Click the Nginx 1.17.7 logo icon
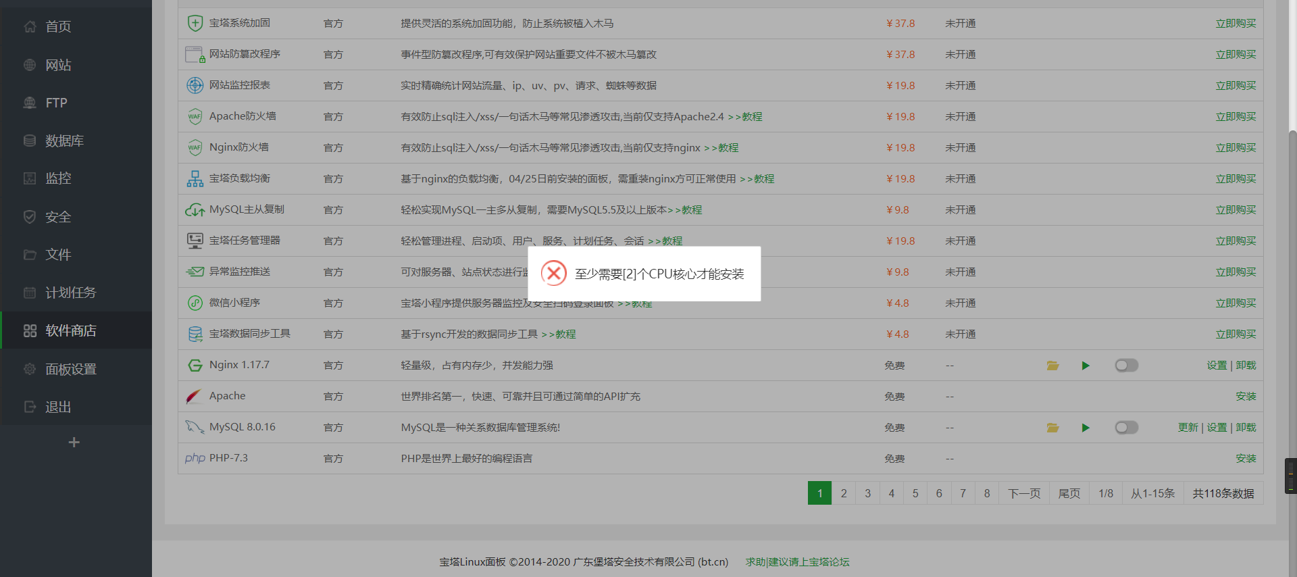Image resolution: width=1297 pixels, height=577 pixels. click(195, 366)
